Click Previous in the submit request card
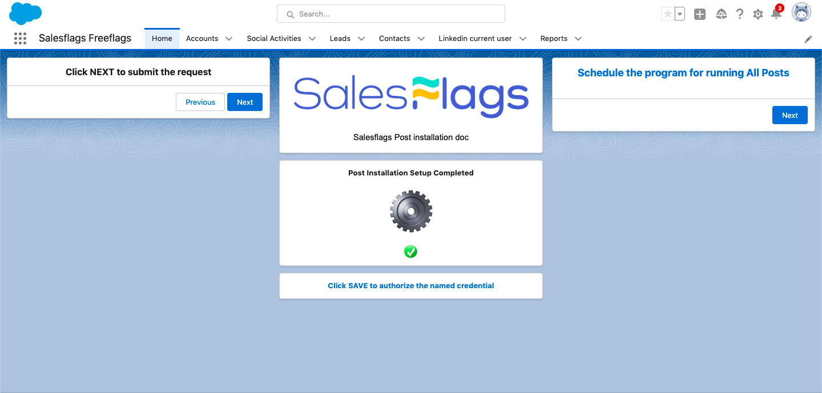The height and width of the screenshot is (393, 822). click(200, 102)
